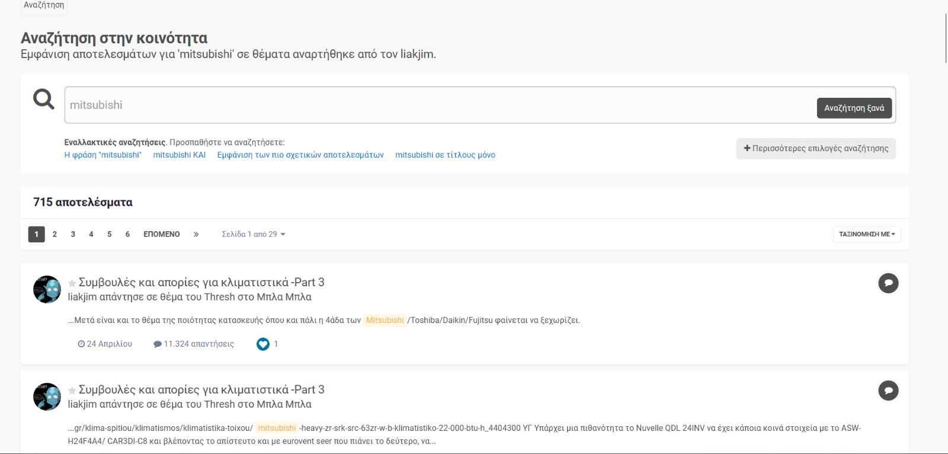948x454 pixels.
Task: Click the 715 αποτελέσματα heading
Action: point(83,202)
